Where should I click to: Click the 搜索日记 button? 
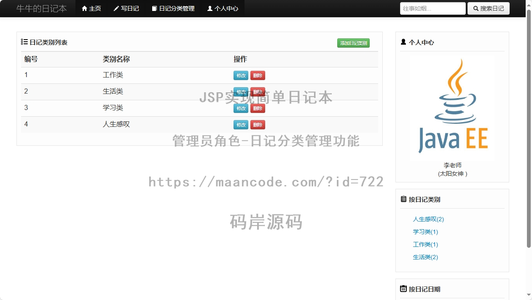(x=489, y=8)
